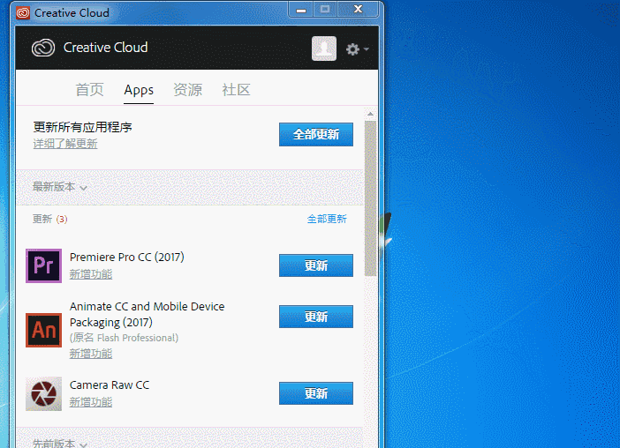Update Camera Raw CC
620x448 pixels.
[316, 393]
